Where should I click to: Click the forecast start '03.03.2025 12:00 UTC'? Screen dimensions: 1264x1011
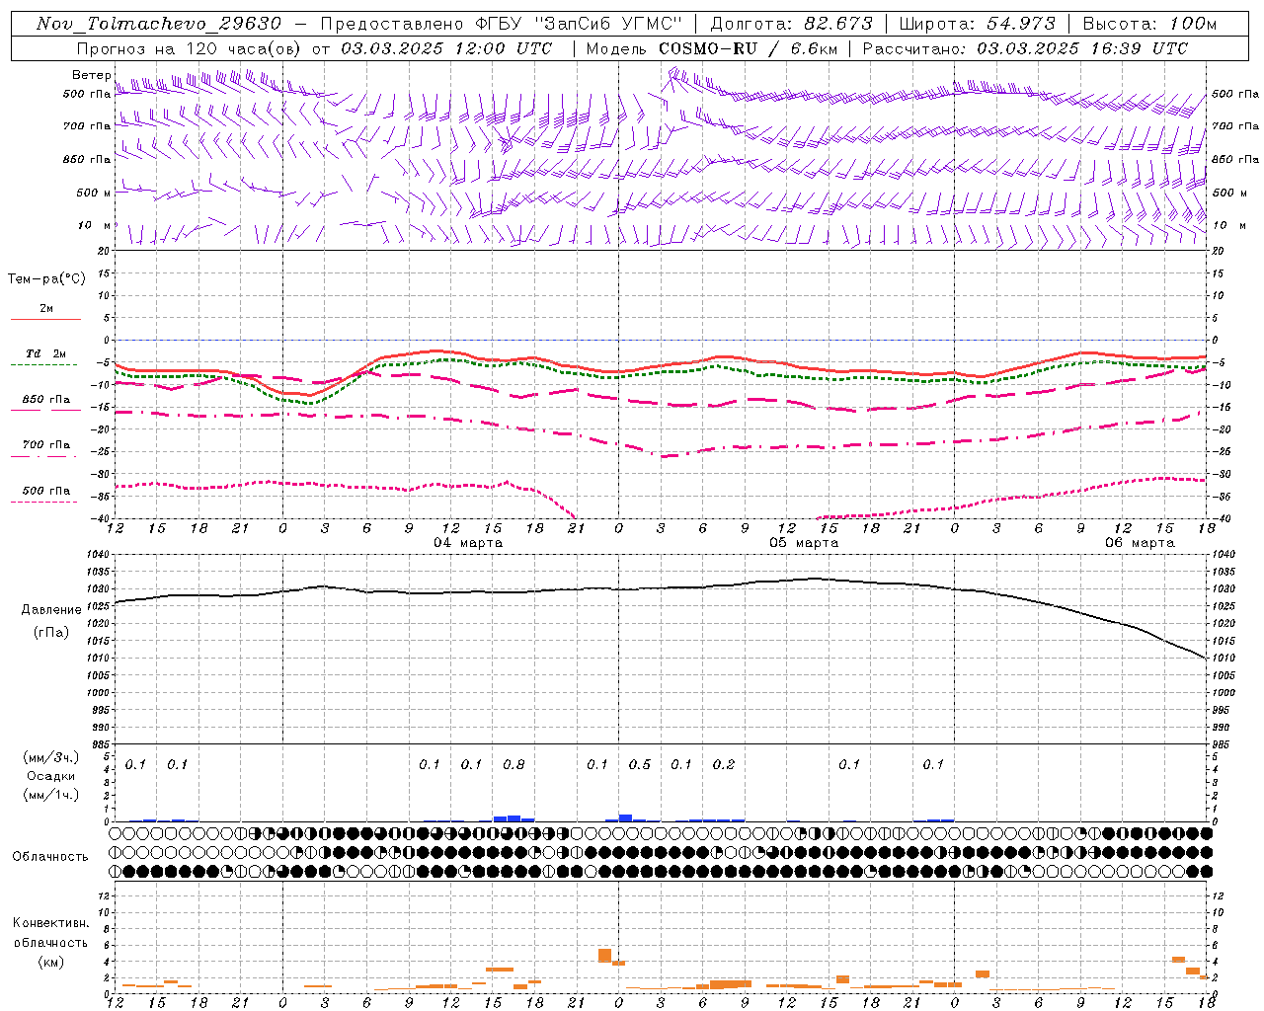click(447, 48)
